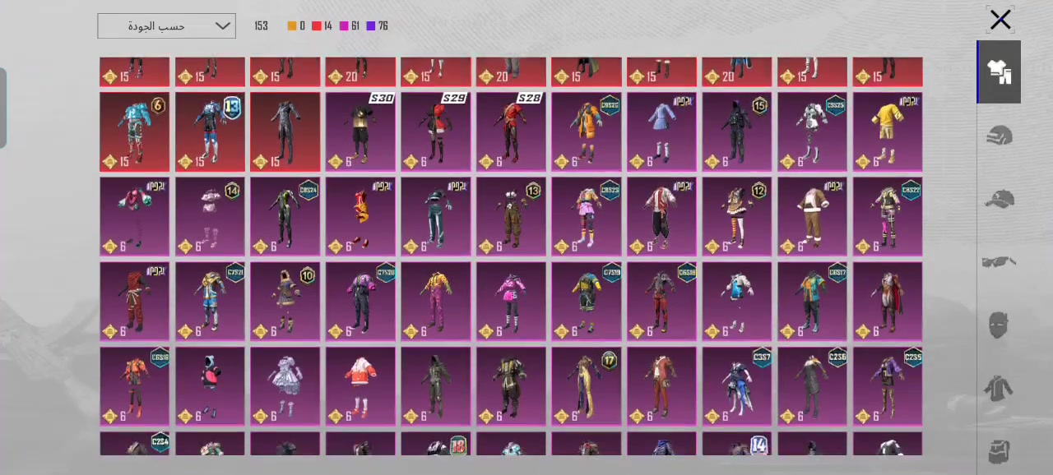Select the blue and white crop top outfit

coord(737,302)
